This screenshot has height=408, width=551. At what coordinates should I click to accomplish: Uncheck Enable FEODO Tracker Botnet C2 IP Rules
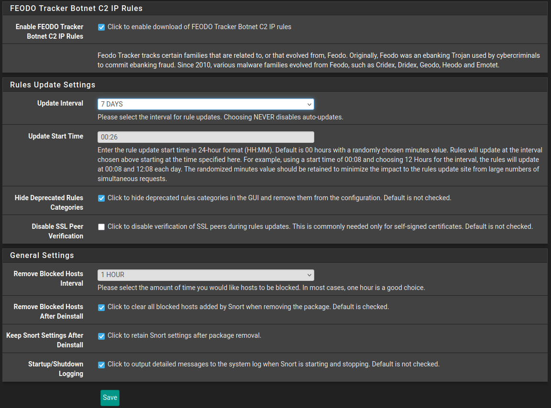pyautogui.click(x=101, y=27)
